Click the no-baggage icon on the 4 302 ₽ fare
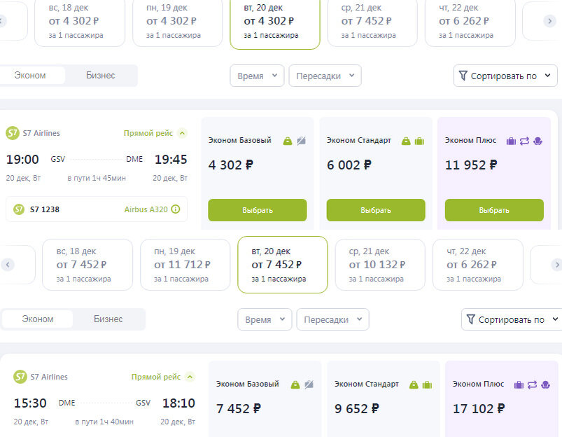The width and height of the screenshot is (562, 437). pyautogui.click(x=301, y=141)
